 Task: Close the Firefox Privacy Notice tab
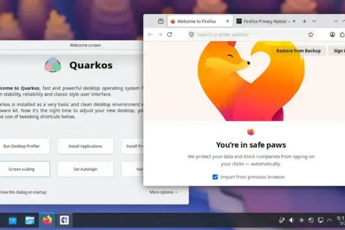(x=294, y=21)
